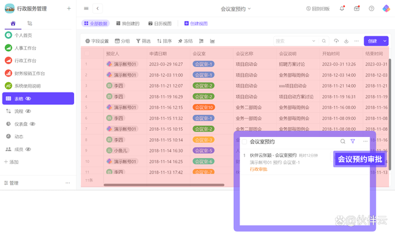Viewport: 395px width, 234px height.
Task: Toggle eye icon next to 仪表盘
Action: click(33, 123)
